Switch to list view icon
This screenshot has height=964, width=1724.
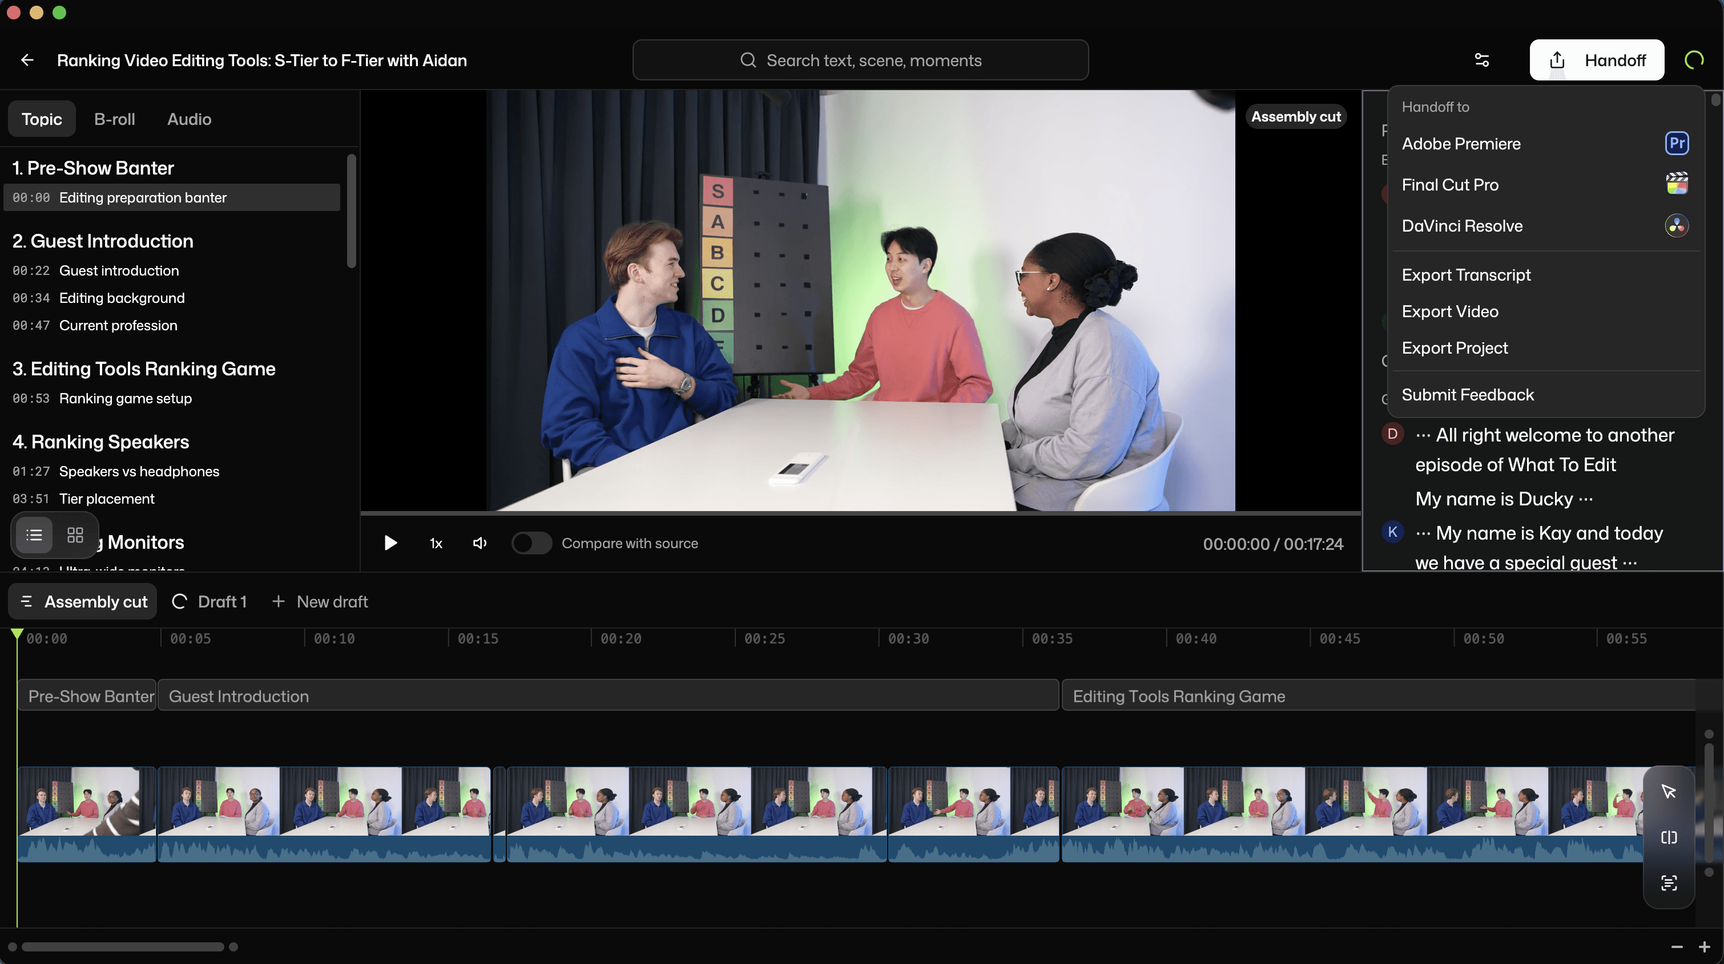point(34,535)
